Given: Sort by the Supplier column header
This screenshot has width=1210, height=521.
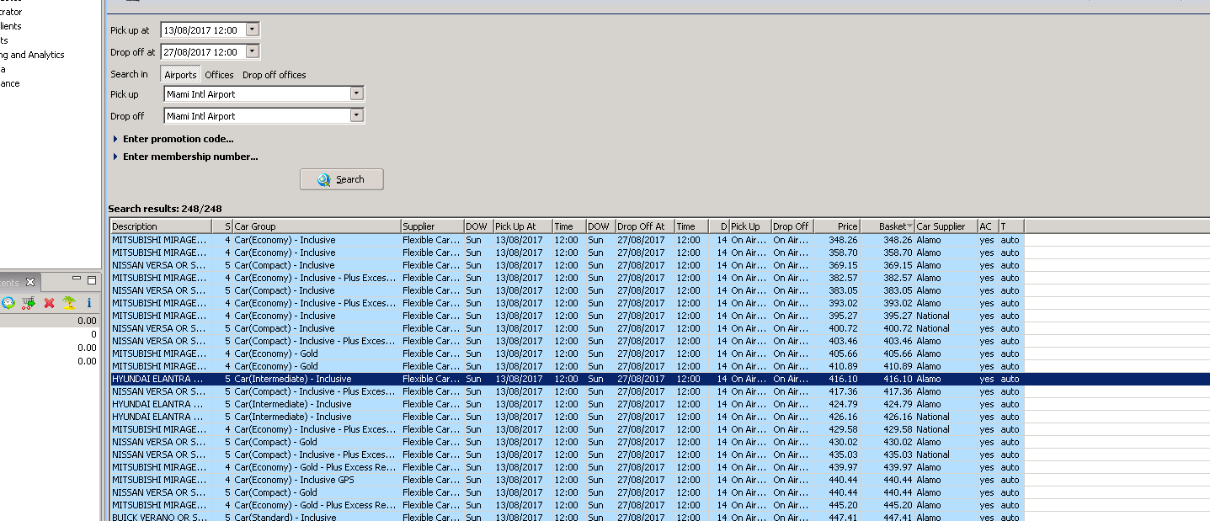Looking at the screenshot, I should (x=432, y=226).
